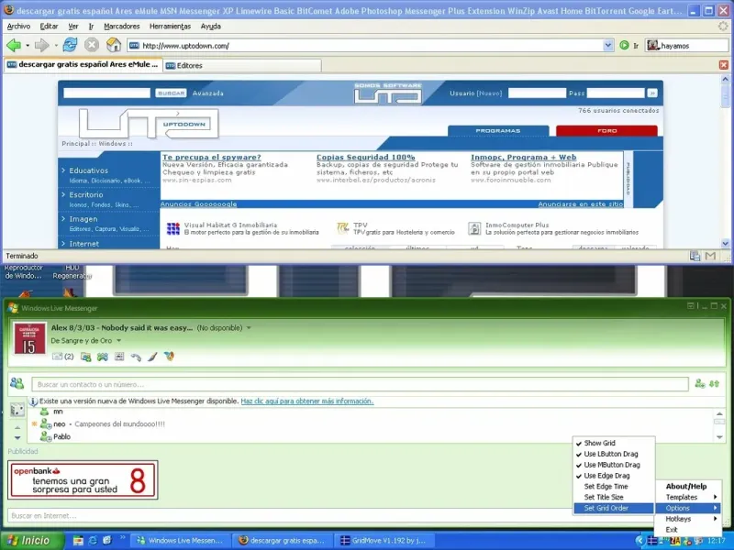The width and height of the screenshot is (734, 550).
Task: Click the contact list sort icon in Messenger
Action: (715, 383)
